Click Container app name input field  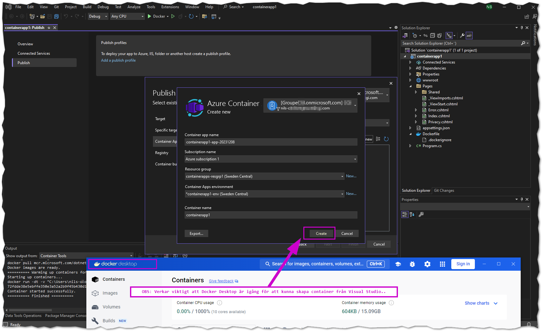click(x=271, y=142)
